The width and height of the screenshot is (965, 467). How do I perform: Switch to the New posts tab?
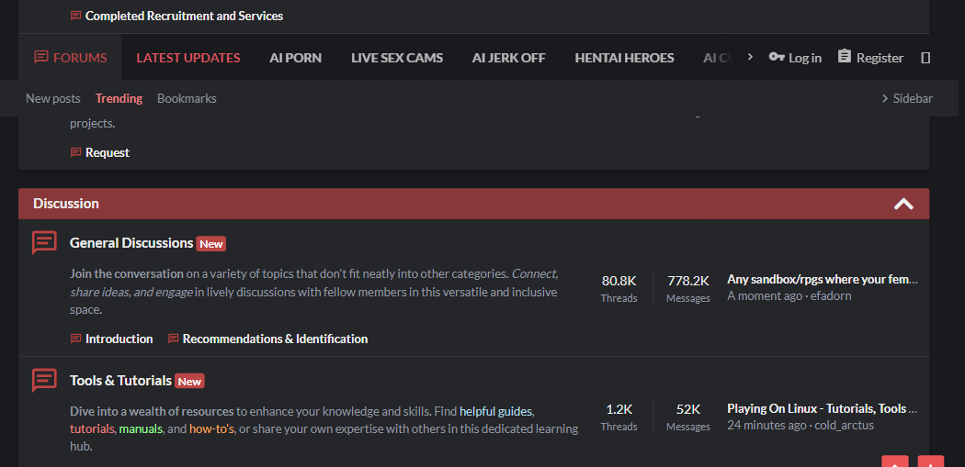click(x=53, y=98)
